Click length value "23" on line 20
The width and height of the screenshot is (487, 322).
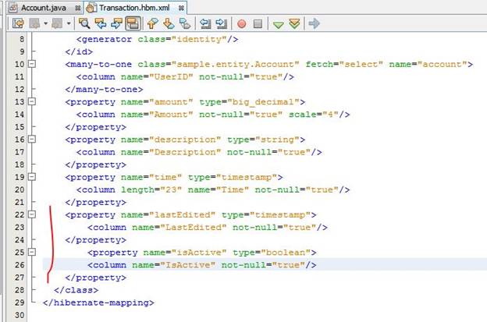pos(171,189)
